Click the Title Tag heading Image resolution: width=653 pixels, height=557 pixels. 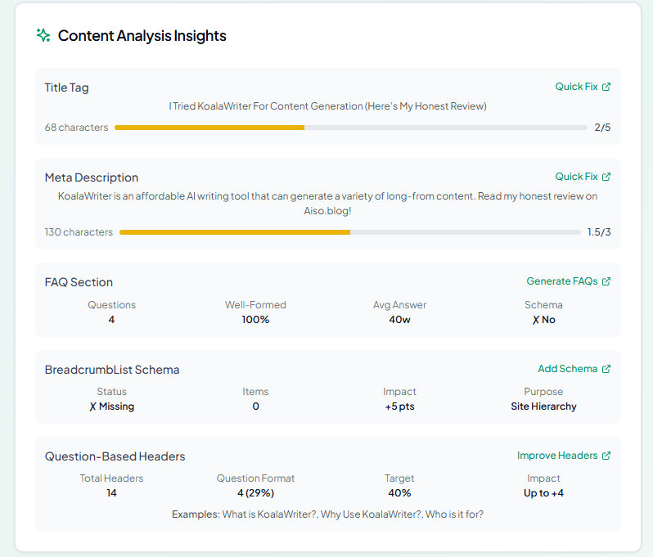[66, 88]
